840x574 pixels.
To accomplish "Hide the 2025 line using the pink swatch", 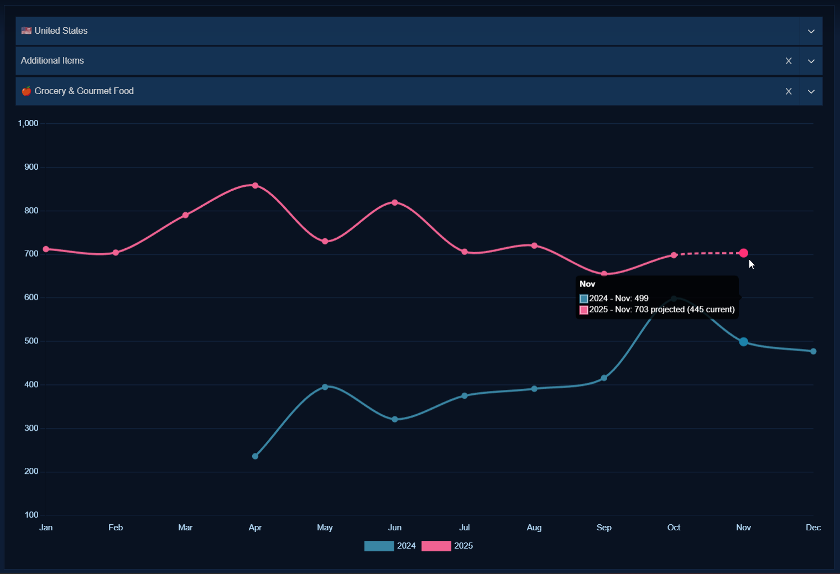I will click(x=436, y=546).
